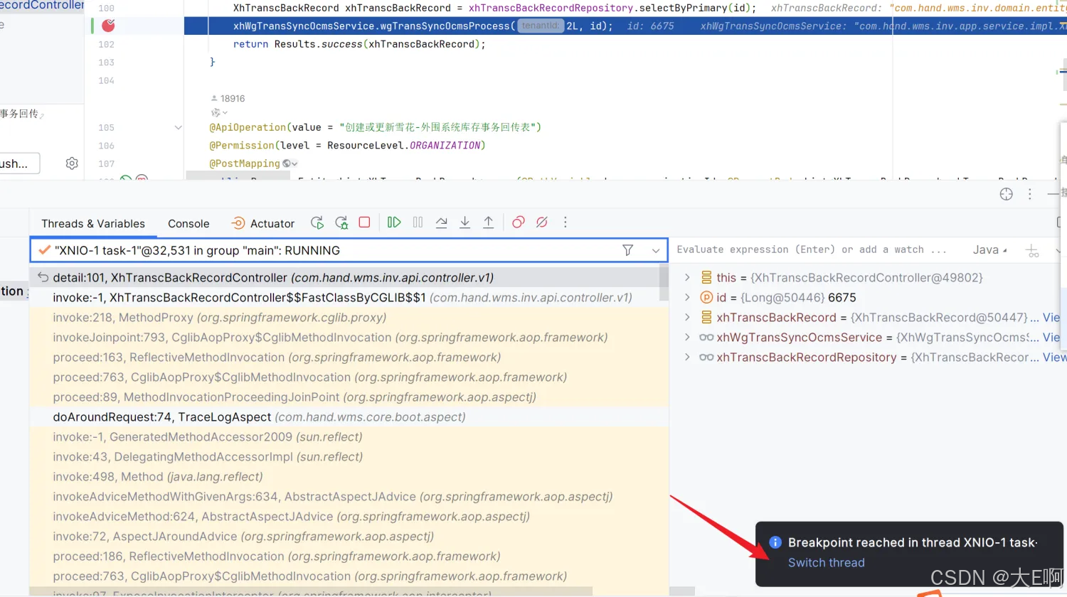The width and height of the screenshot is (1067, 597).
Task: Select the invoke:218 MethodProxy stack frame
Action: 345,318
